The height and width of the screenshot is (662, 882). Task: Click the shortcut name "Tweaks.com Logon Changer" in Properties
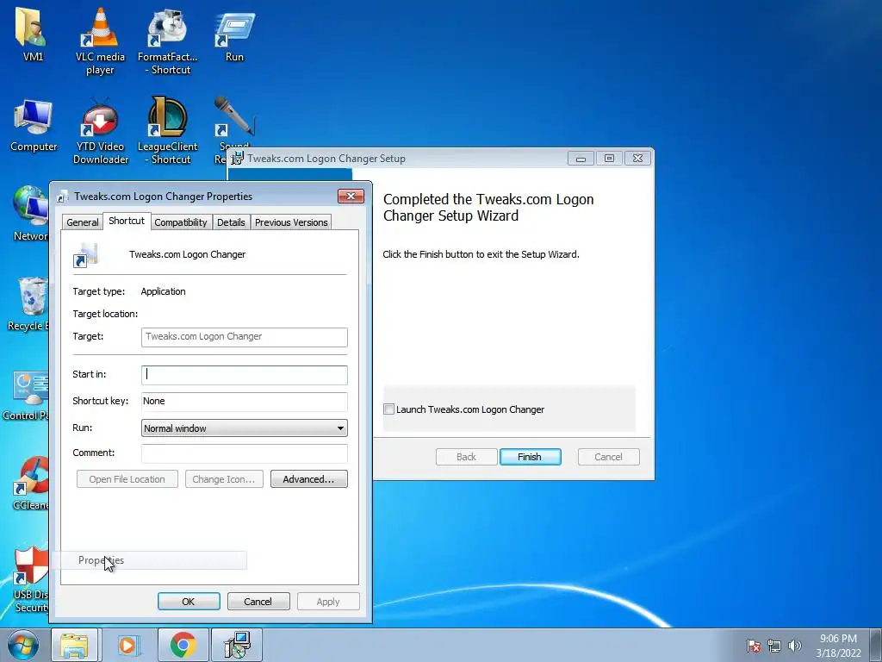(187, 254)
